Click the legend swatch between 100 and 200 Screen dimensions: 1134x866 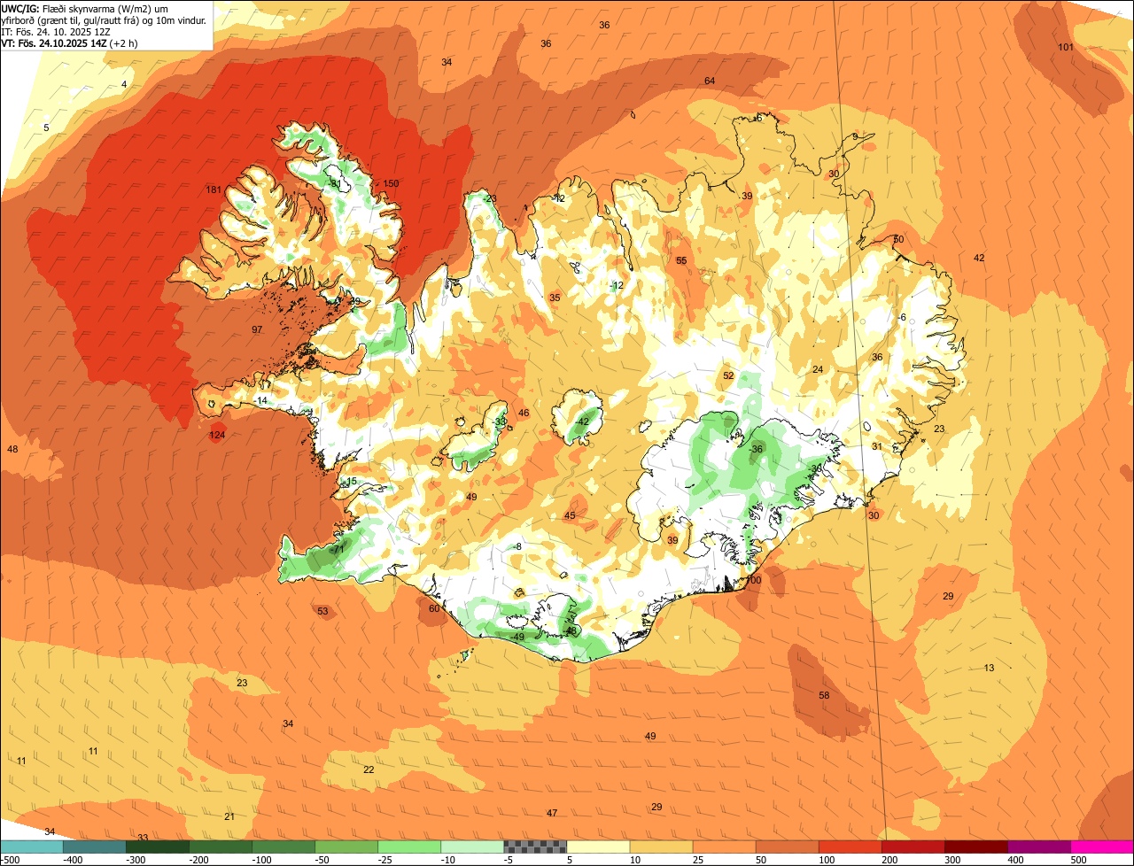coord(850,847)
